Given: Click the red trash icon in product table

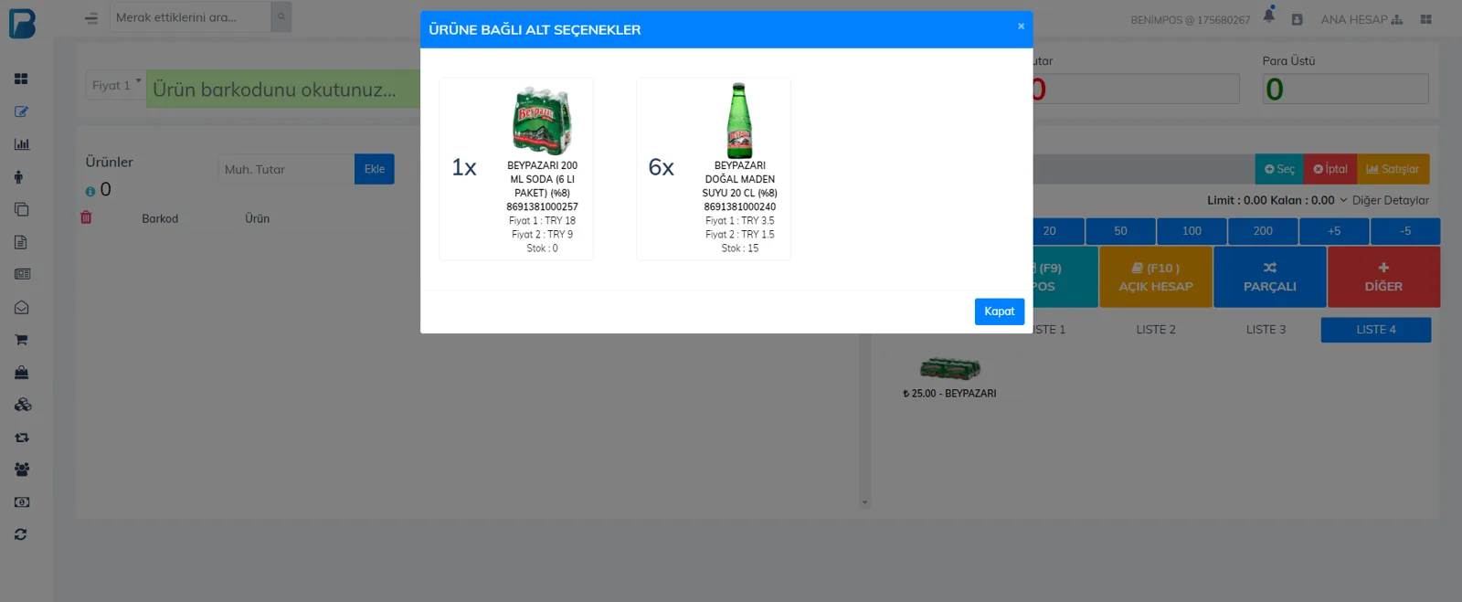Looking at the screenshot, I should coord(86,217).
